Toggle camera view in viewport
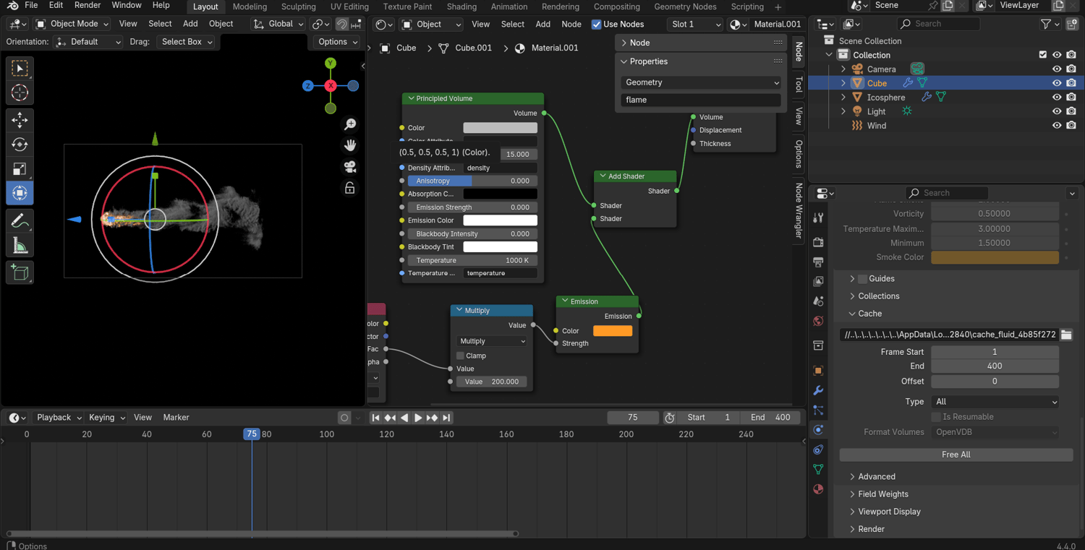The image size is (1085, 550). (350, 167)
